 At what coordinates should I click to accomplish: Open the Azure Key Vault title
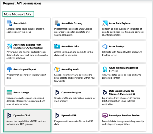(70, 69)
